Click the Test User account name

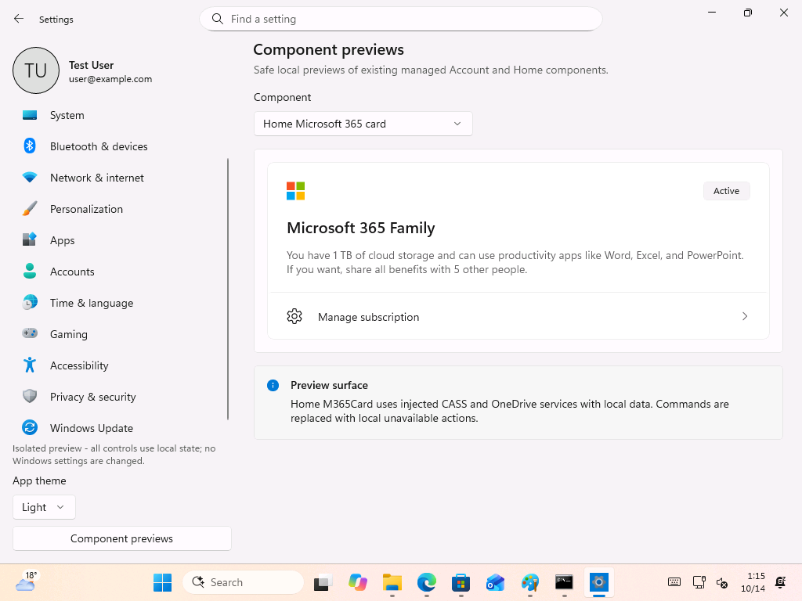91,65
